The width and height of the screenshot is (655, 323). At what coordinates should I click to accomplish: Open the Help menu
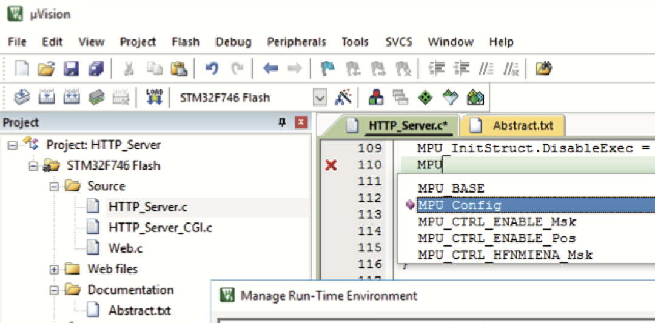(x=502, y=42)
